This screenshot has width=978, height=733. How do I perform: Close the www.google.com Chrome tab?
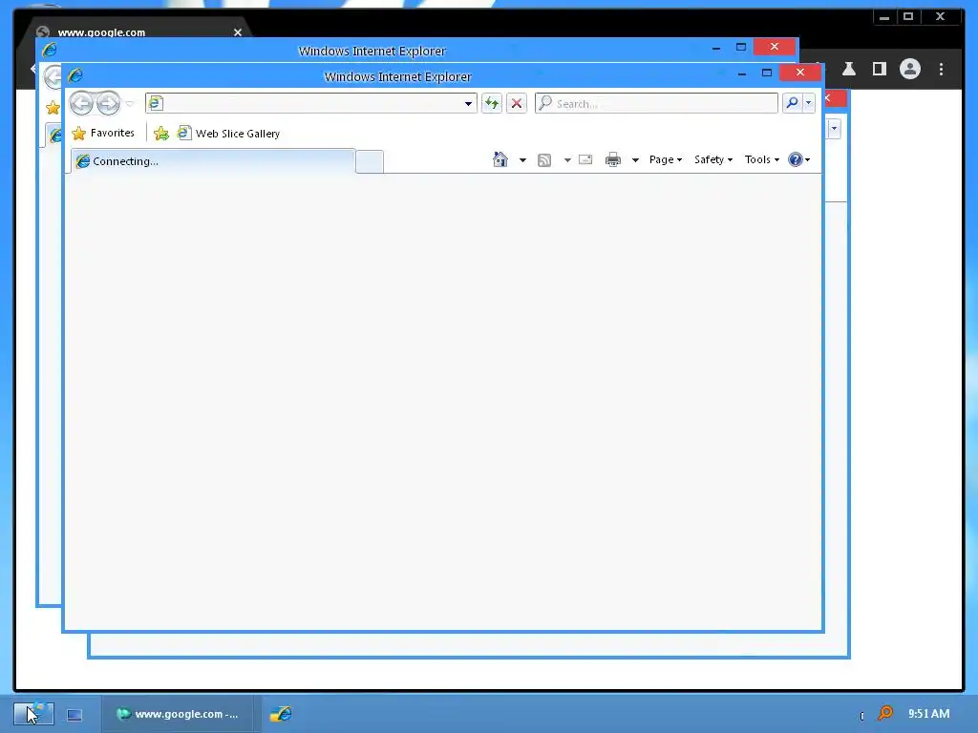pos(238,32)
